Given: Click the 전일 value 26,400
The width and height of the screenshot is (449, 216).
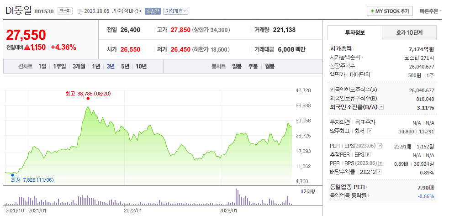Looking at the screenshot, I should 130,30.
